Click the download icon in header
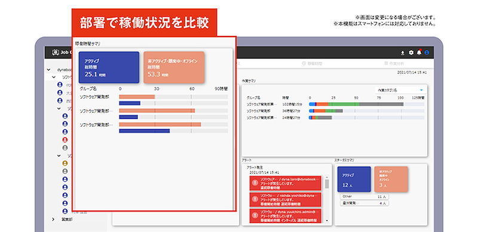 (402, 53)
